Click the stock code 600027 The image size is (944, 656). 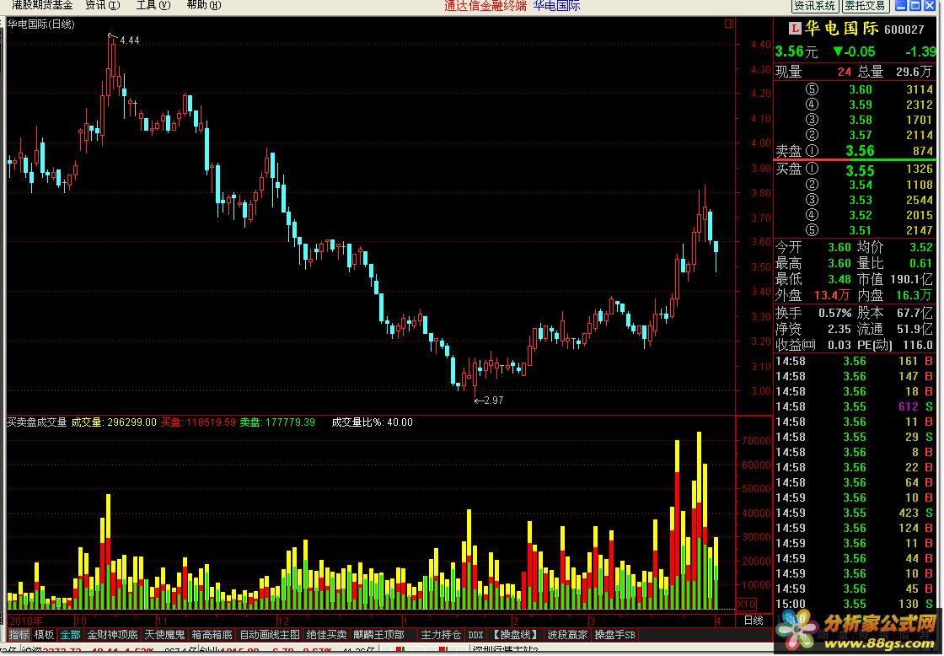pyautogui.click(x=904, y=30)
